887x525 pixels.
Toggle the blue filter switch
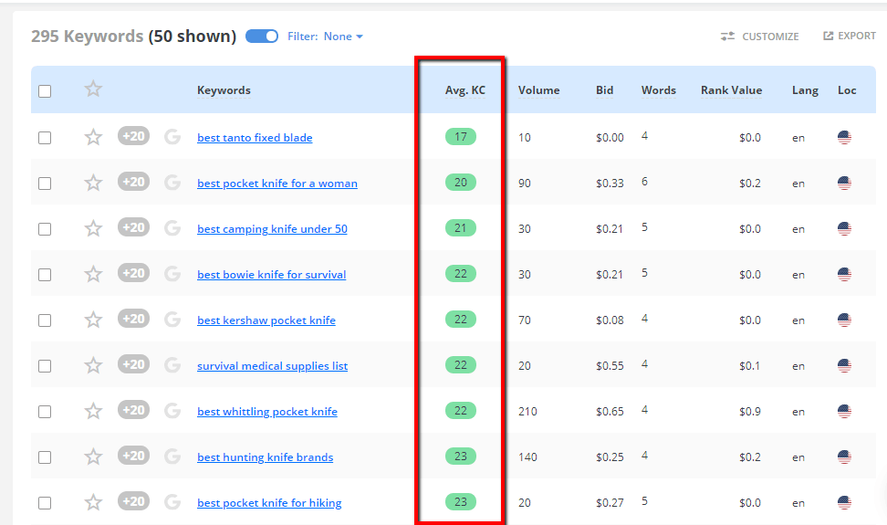click(262, 37)
